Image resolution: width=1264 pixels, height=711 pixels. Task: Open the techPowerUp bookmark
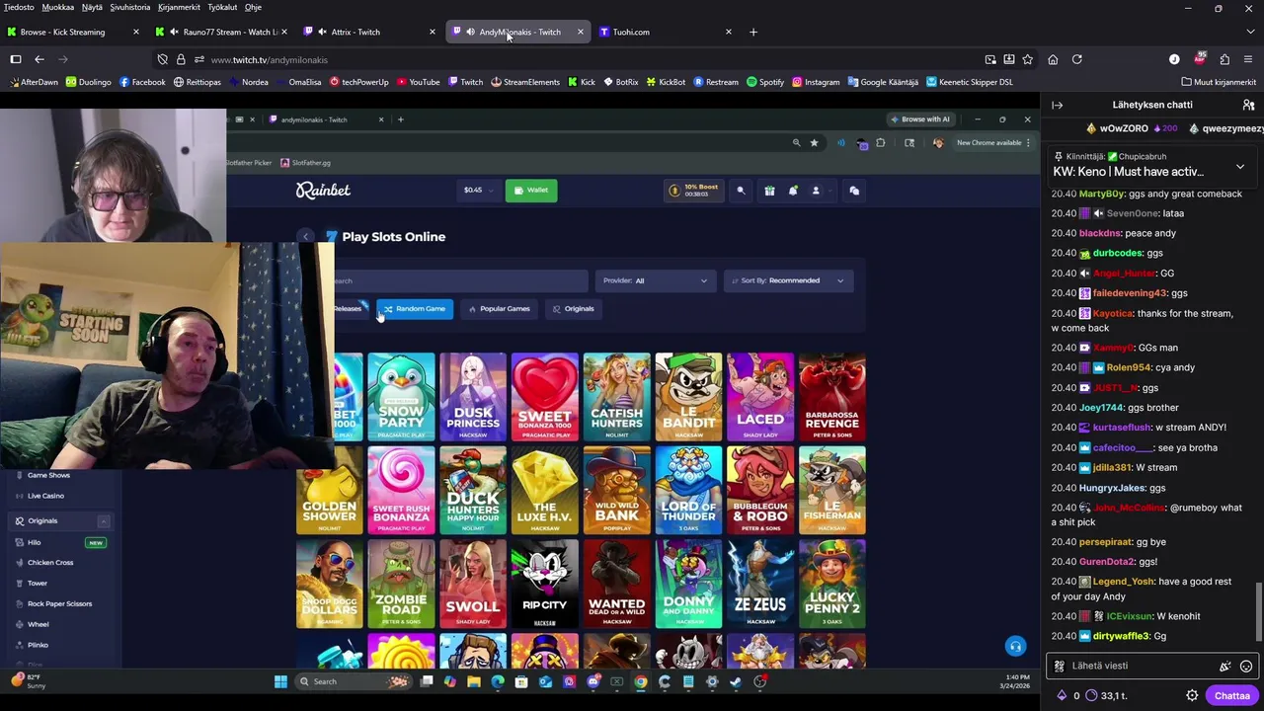coord(358,82)
